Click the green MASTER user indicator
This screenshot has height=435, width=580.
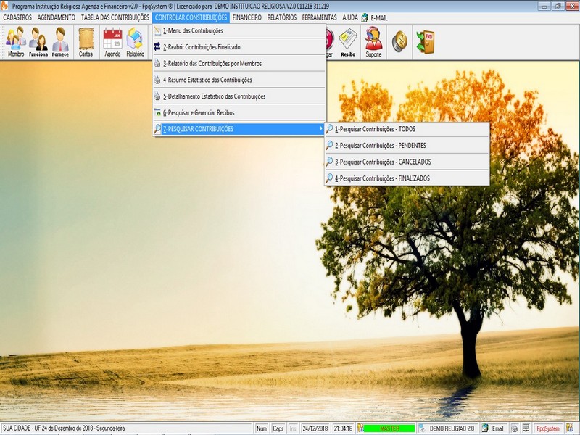click(389, 428)
